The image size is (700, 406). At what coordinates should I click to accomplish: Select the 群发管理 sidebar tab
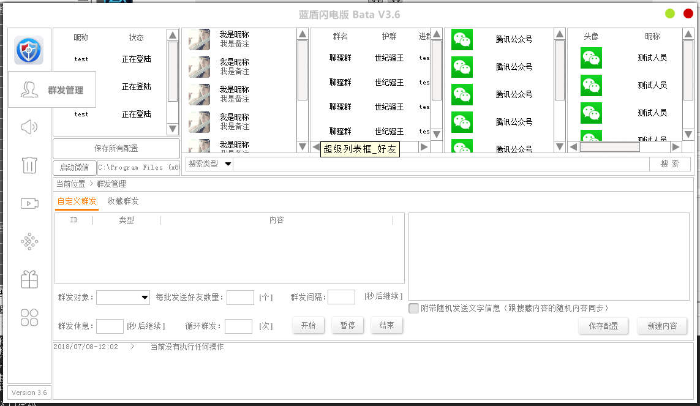(x=52, y=89)
